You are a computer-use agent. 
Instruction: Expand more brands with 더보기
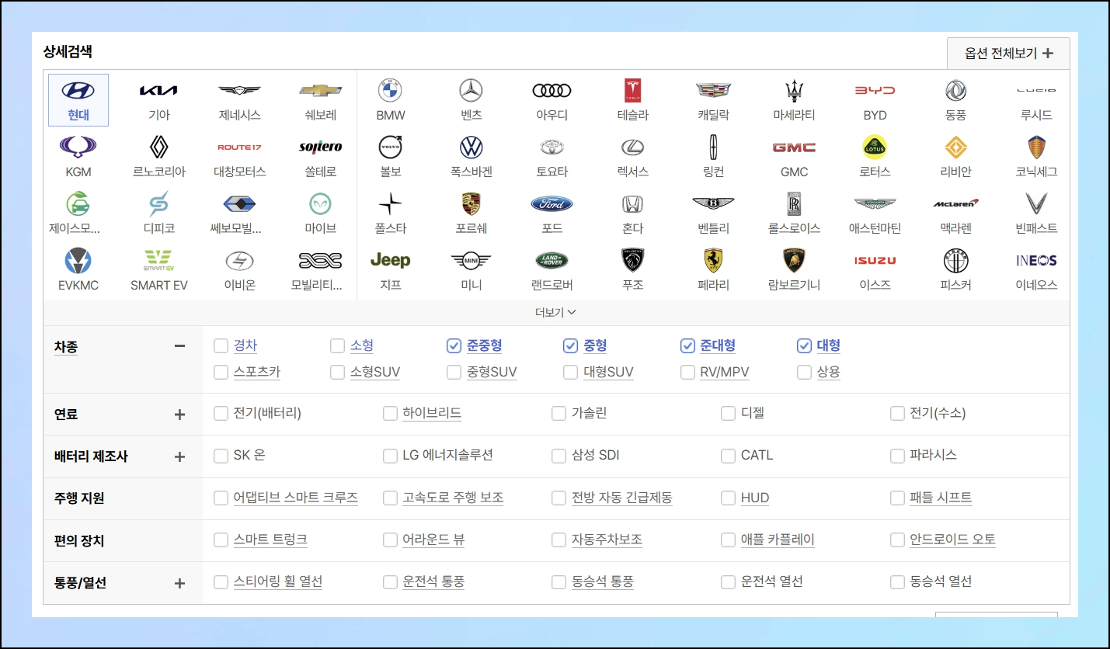pyautogui.click(x=556, y=312)
